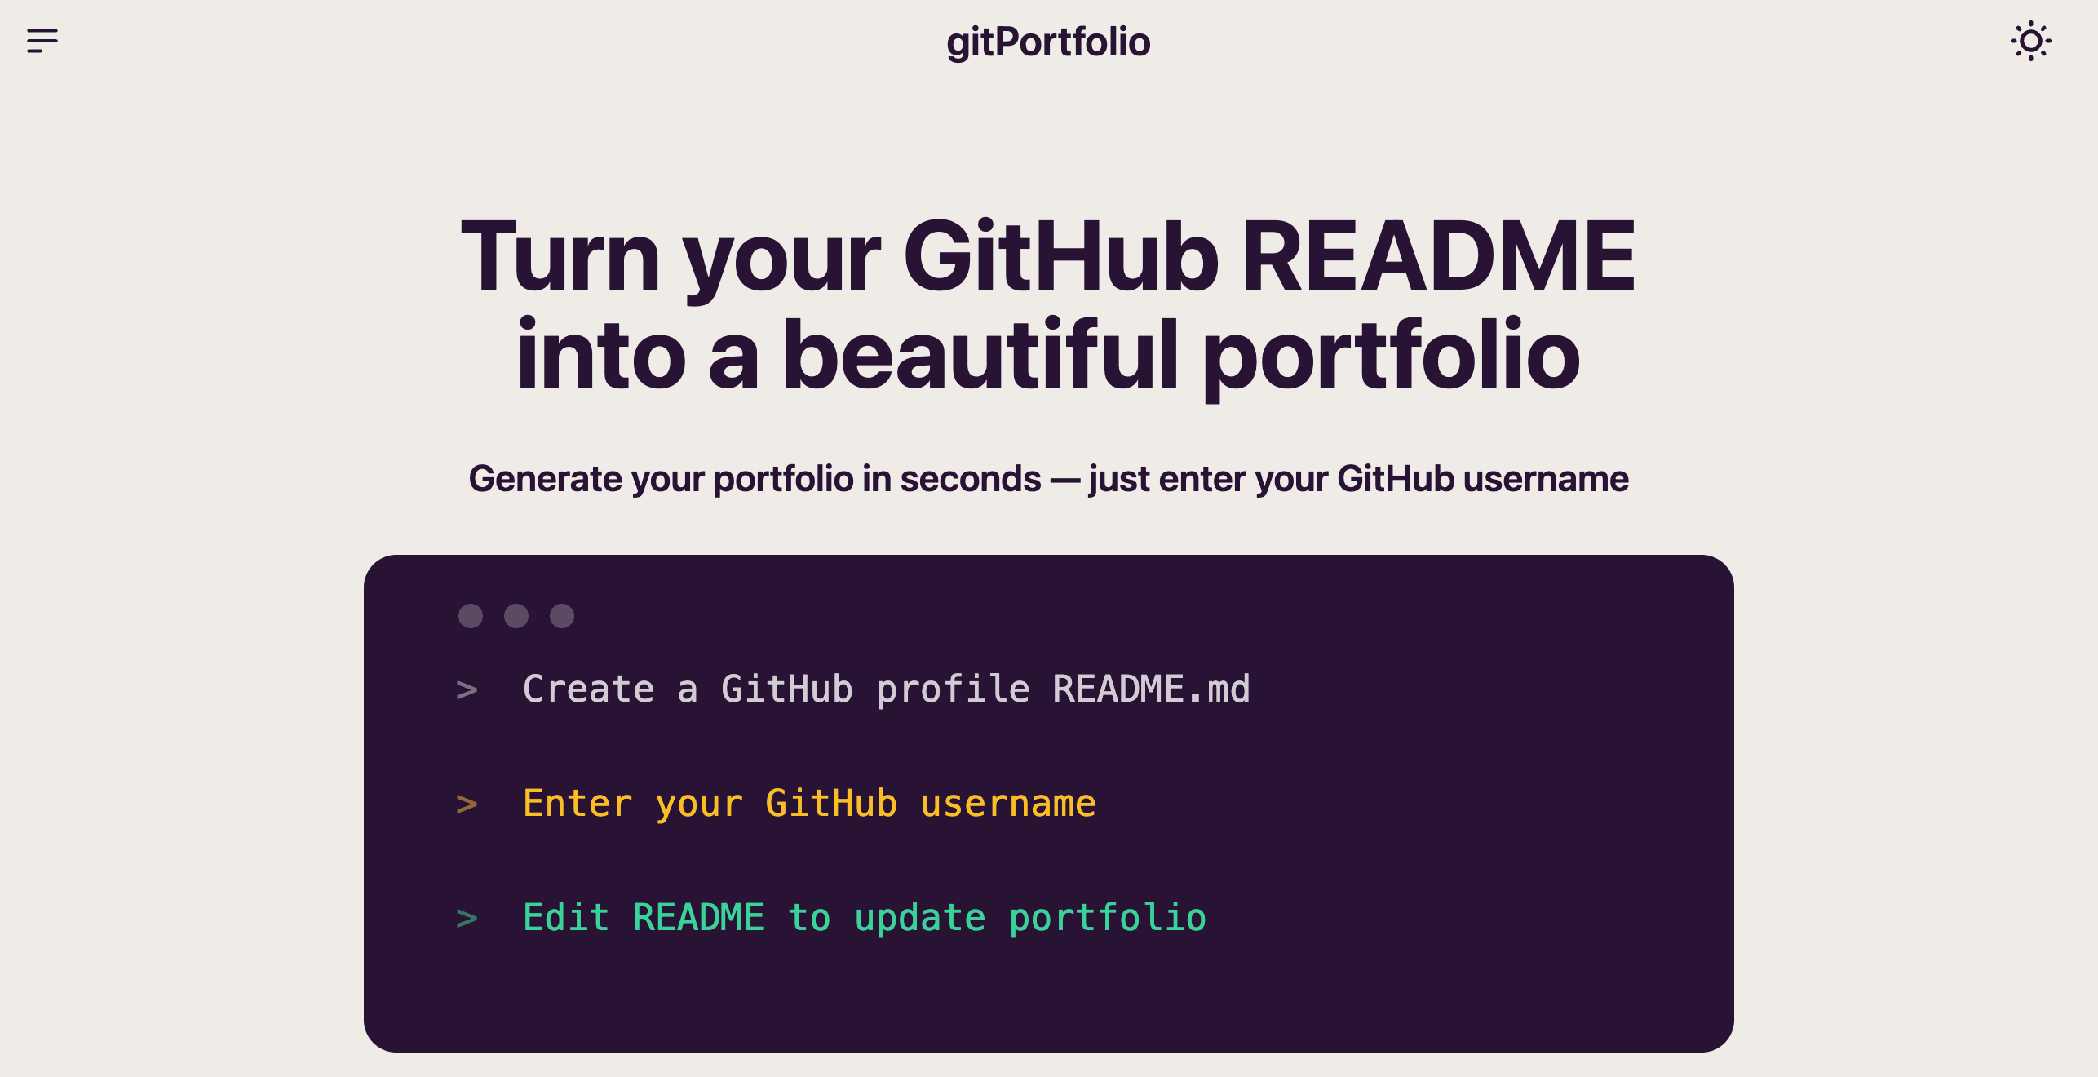Toggle the sun light/dark theme icon

[2030, 41]
